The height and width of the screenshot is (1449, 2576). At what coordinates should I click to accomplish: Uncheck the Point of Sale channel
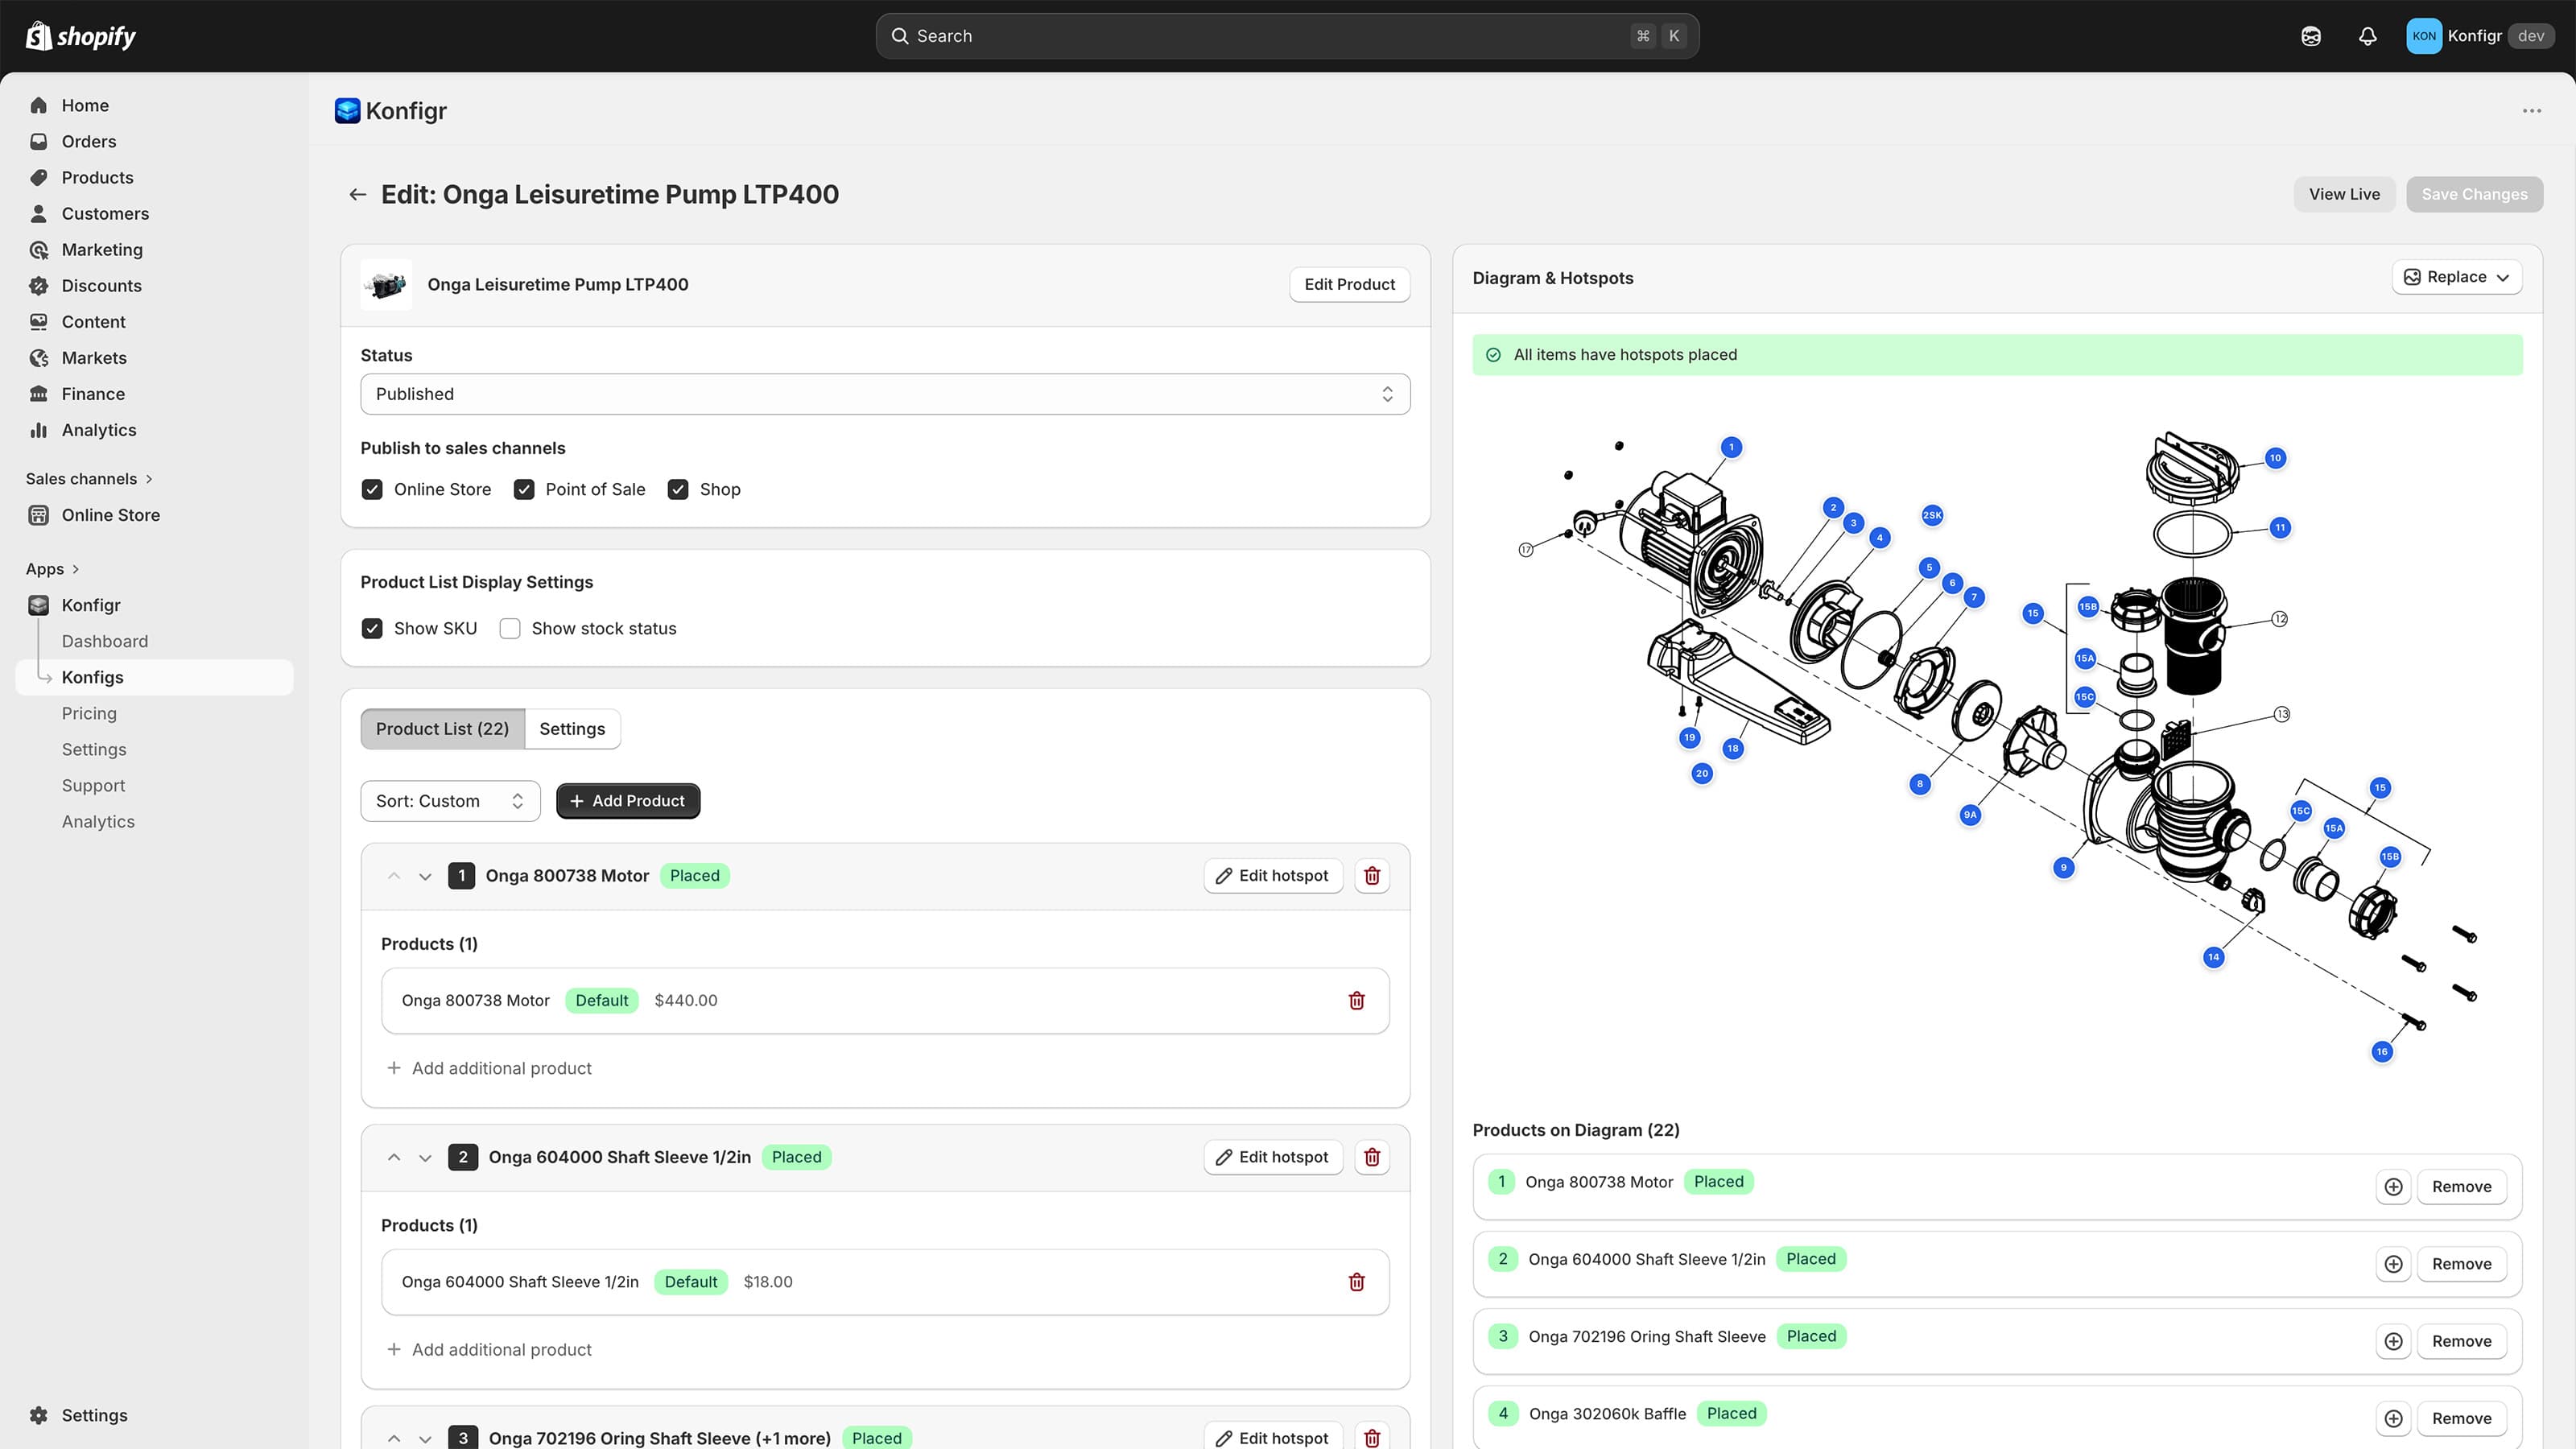click(x=524, y=489)
